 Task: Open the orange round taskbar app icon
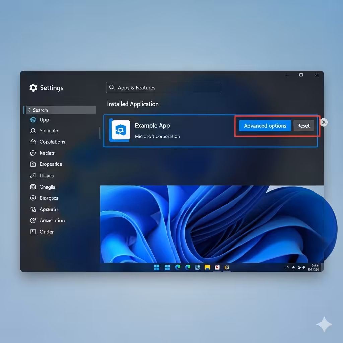227,267
